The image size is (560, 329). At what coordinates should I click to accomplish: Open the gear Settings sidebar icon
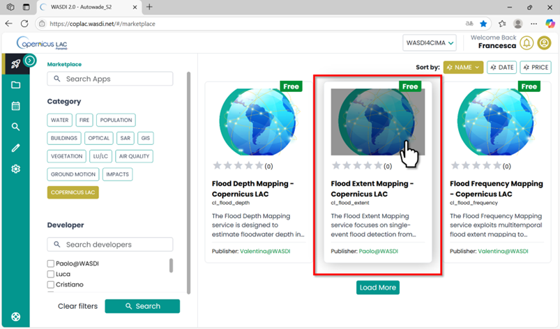click(x=16, y=169)
